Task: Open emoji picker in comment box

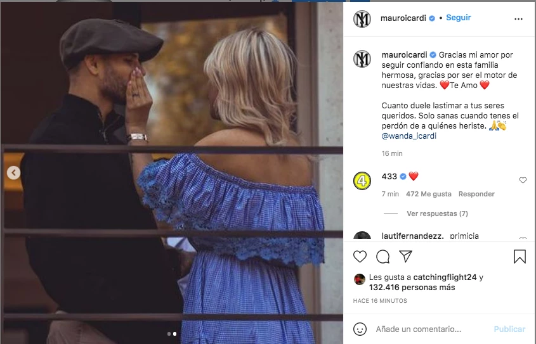Action: (360, 329)
